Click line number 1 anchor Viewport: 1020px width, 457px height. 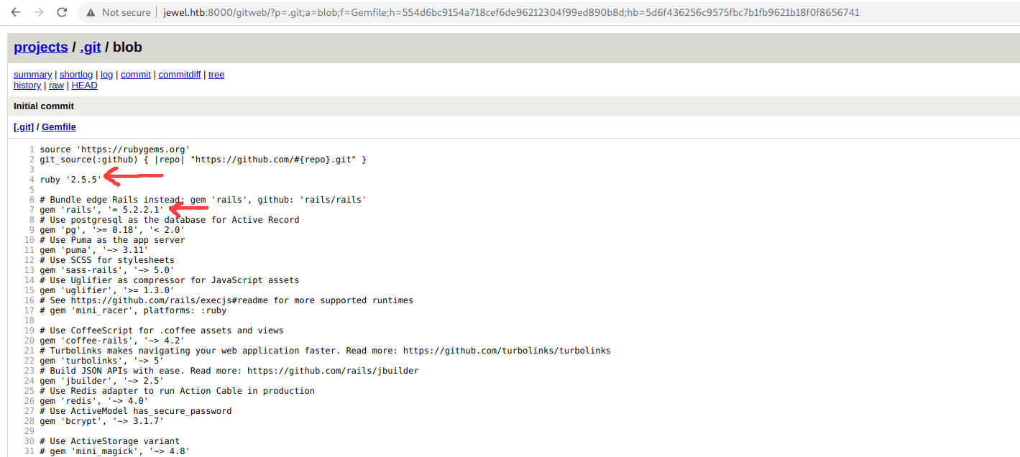point(32,149)
